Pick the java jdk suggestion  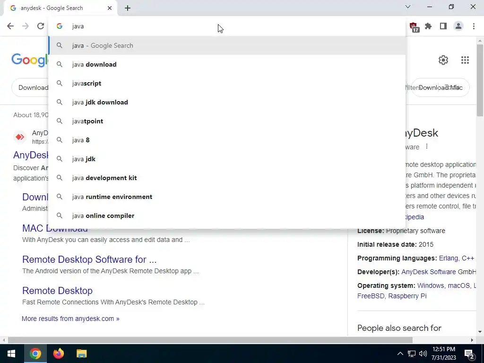pos(227,159)
